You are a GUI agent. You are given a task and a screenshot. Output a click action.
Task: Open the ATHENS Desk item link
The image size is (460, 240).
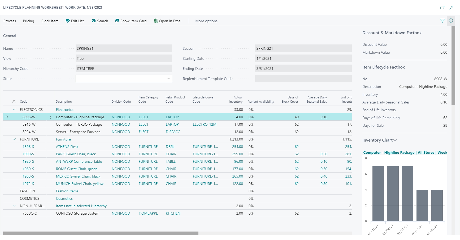tap(67, 147)
